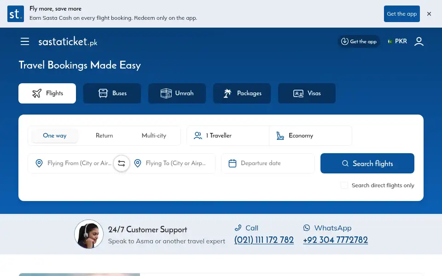Screen dimensions: 442x276
Task: Click the calendar icon in departure field
Action: click(232, 163)
